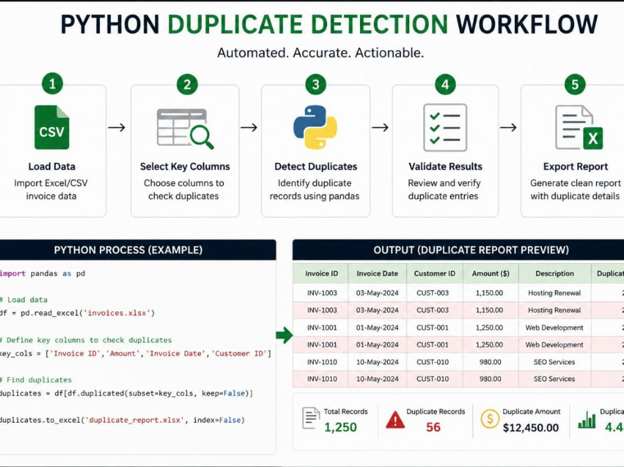Click the Description column header

pyautogui.click(x=554, y=273)
